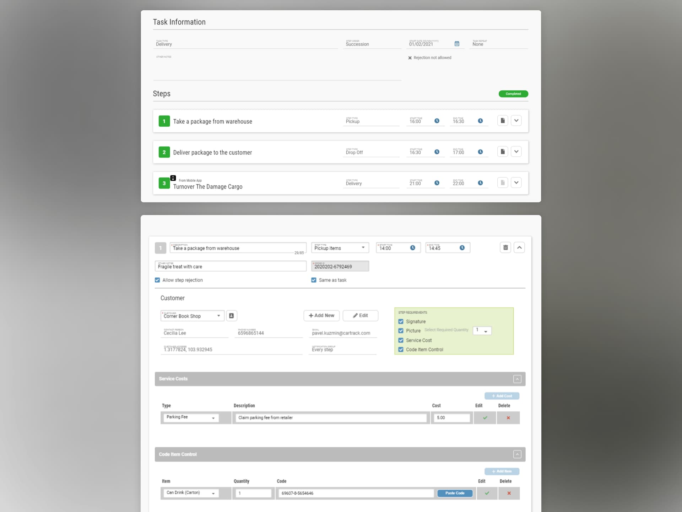Click the Add New customer button

321,316
